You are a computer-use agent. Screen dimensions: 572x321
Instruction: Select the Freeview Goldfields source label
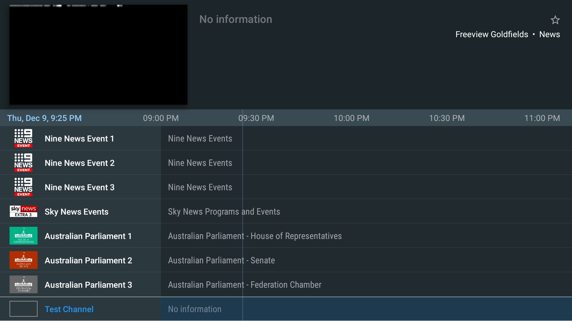(492, 34)
